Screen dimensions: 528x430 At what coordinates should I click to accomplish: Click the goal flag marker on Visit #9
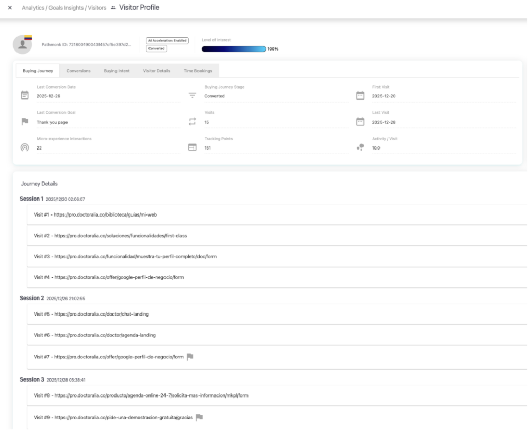pyautogui.click(x=199, y=418)
